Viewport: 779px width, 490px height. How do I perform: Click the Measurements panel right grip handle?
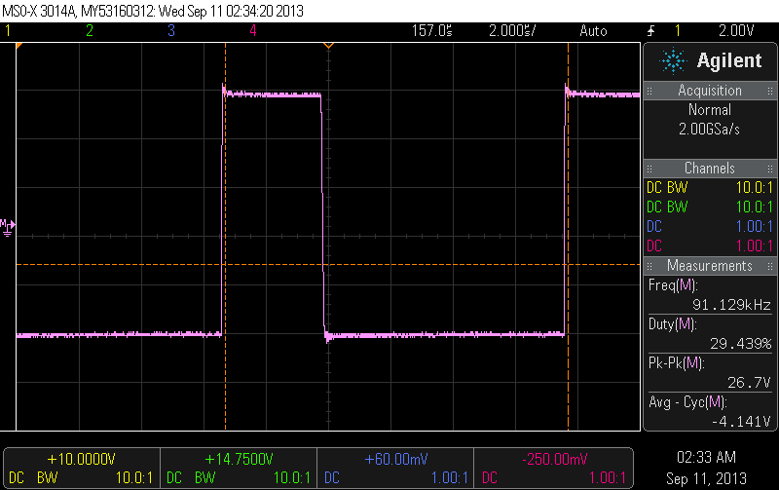pos(769,266)
